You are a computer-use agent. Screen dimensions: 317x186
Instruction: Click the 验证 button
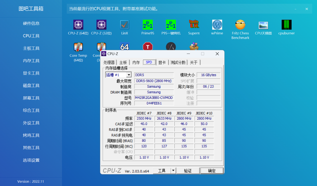click(x=188, y=171)
